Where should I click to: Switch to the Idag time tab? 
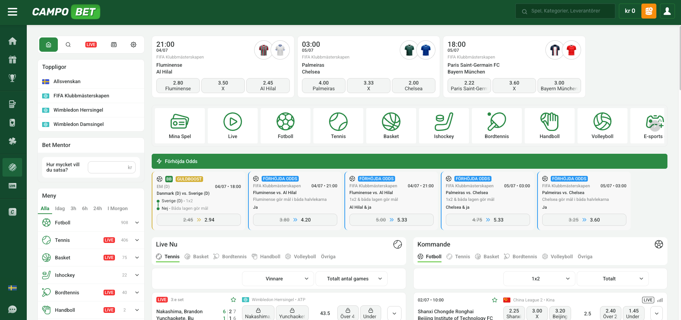(60, 208)
